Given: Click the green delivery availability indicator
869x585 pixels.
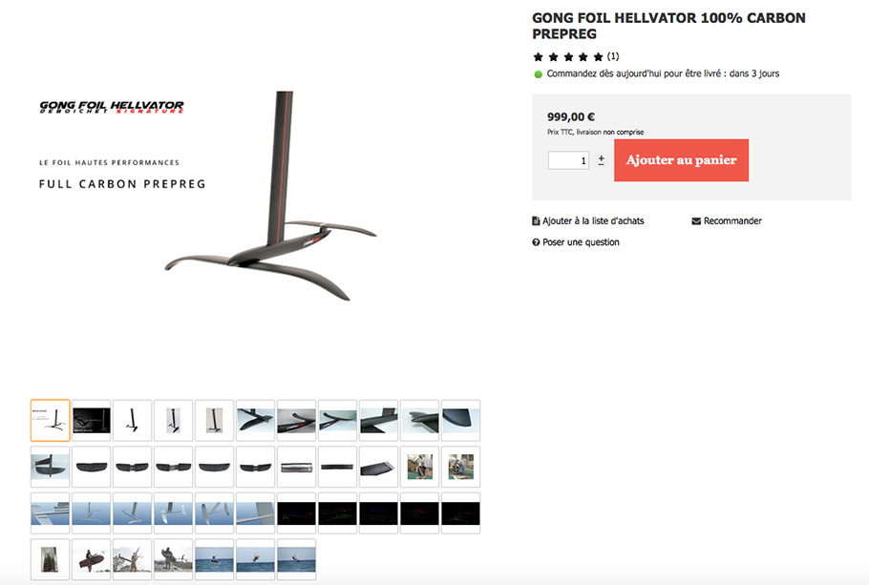Looking at the screenshot, I should [x=538, y=74].
